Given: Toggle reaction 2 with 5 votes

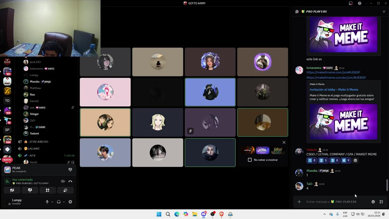Looking at the screenshot, I should coord(323,160).
